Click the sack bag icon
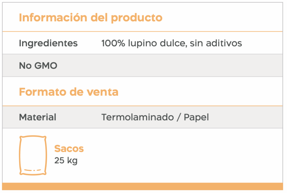Image resolution: width=287 pixels, height=193 pixels. tap(33, 155)
